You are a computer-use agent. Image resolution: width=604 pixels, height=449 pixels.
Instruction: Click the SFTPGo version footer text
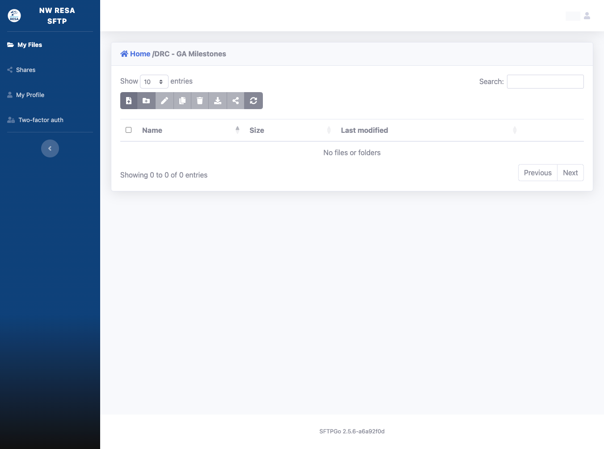352,432
